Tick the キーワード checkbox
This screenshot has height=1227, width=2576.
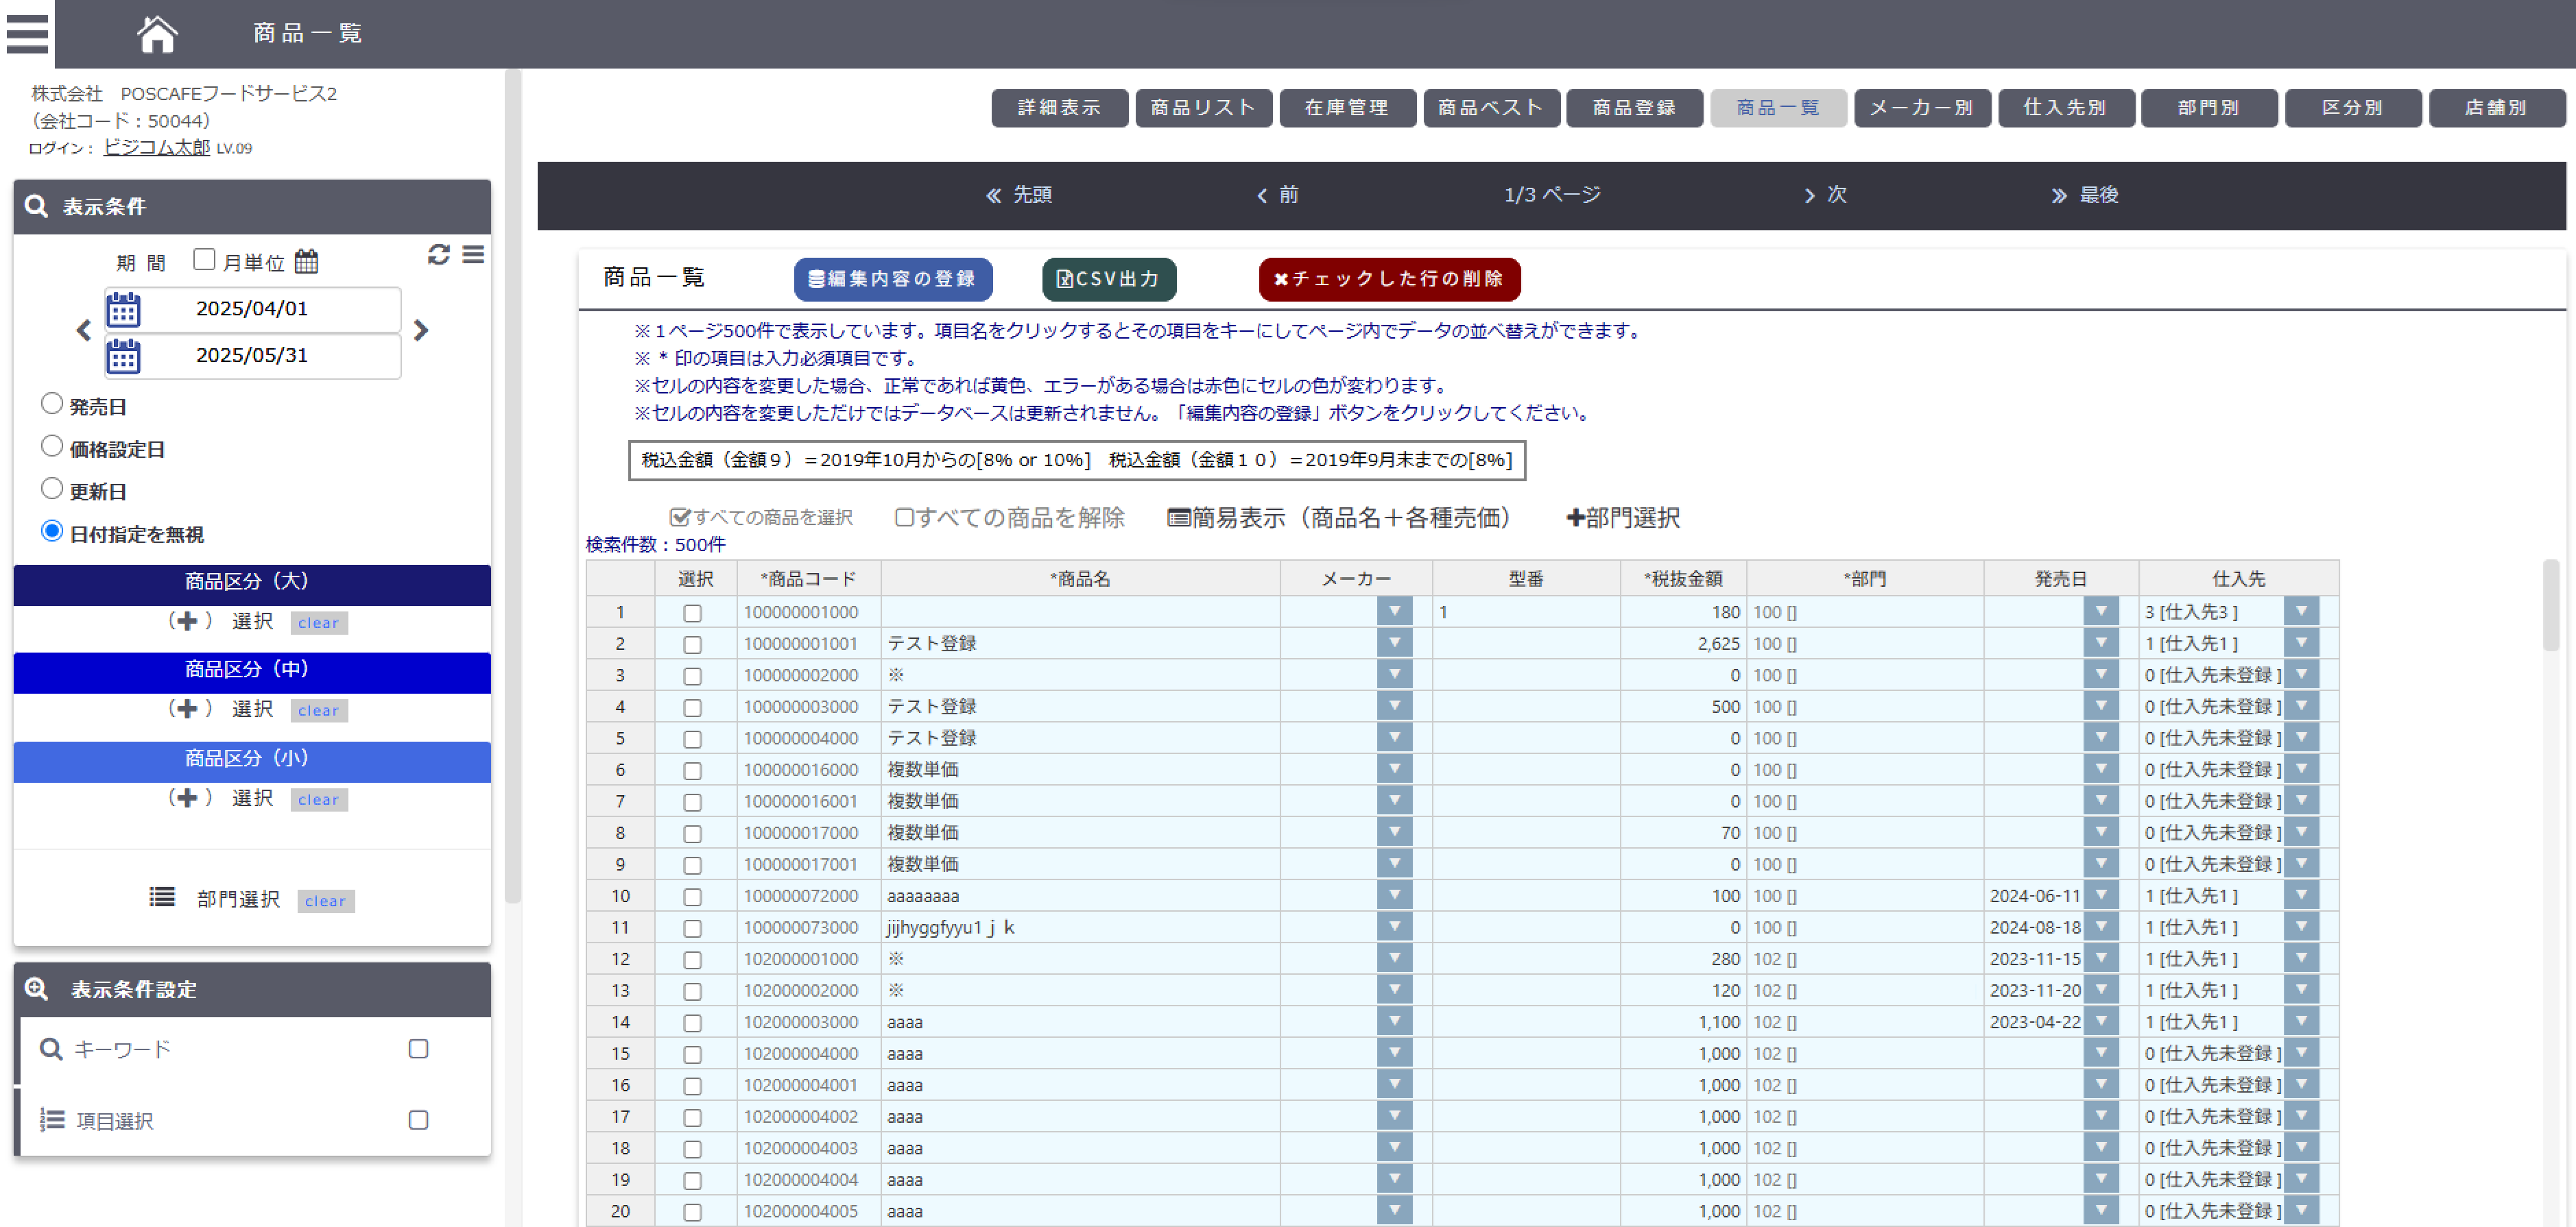[418, 1048]
